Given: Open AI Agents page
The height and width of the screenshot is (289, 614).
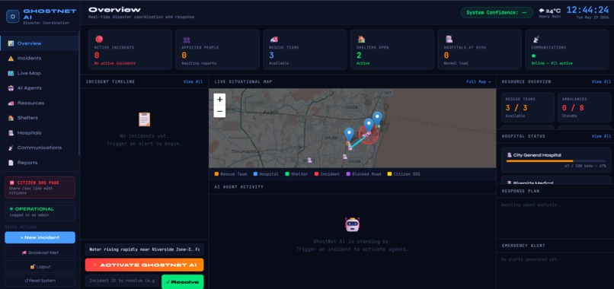Looking at the screenshot, I should coord(39,88).
